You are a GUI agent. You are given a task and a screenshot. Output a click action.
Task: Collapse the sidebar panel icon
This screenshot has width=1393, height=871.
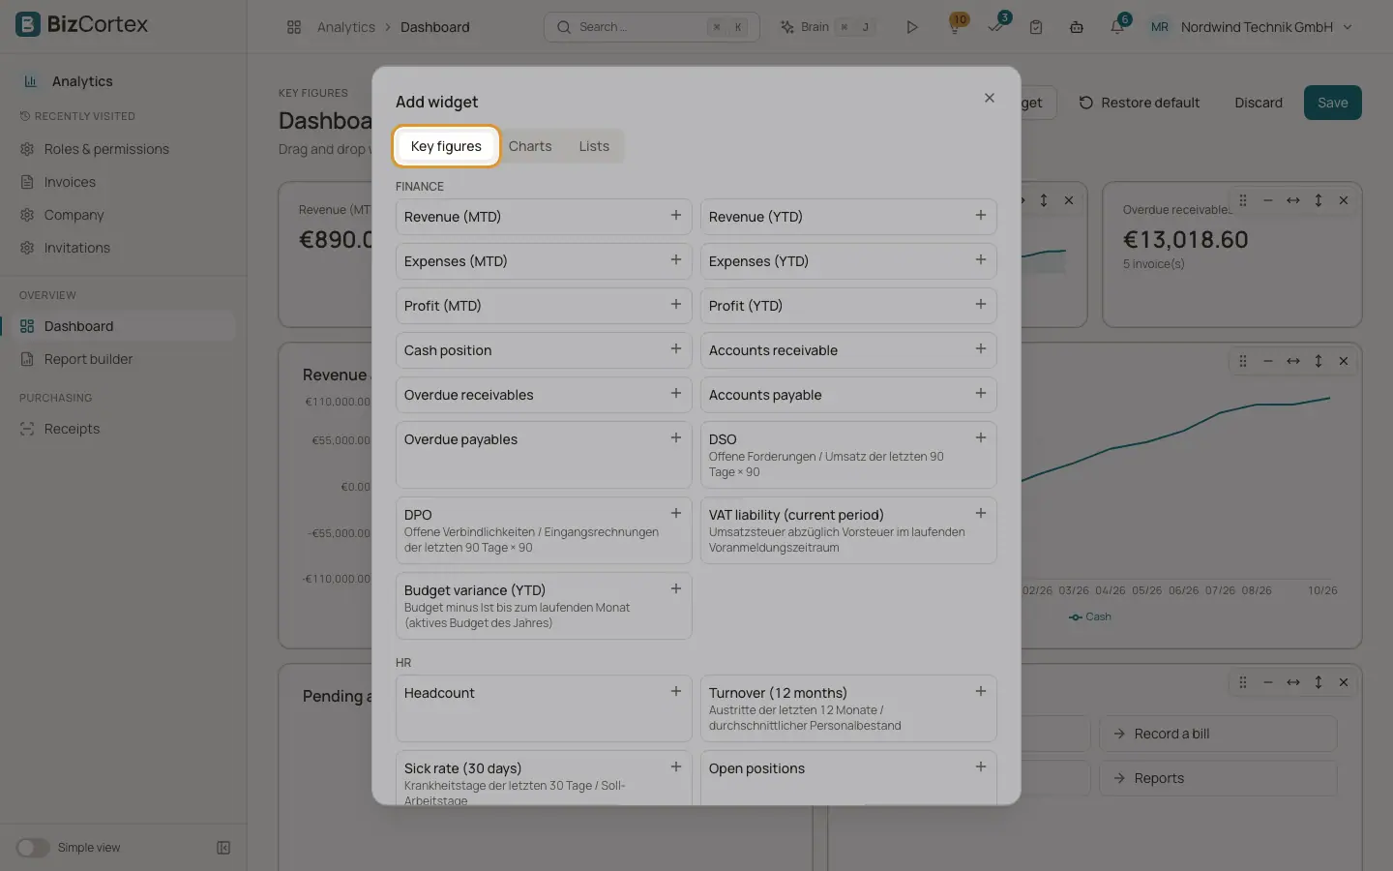pyautogui.click(x=223, y=848)
